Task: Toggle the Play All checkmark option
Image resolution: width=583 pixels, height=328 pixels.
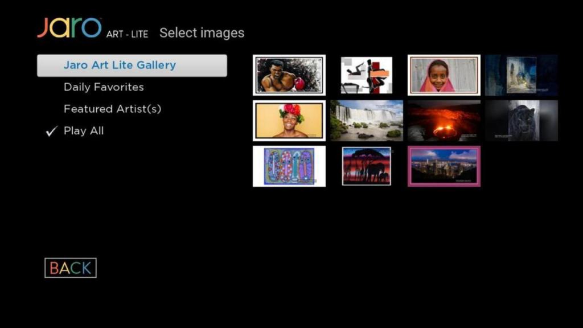Action: (84, 131)
